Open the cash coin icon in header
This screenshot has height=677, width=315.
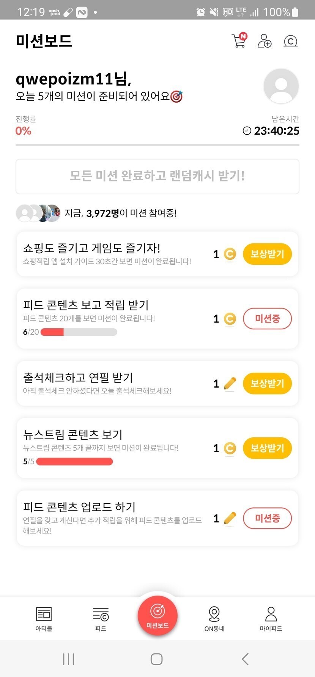coord(290,41)
